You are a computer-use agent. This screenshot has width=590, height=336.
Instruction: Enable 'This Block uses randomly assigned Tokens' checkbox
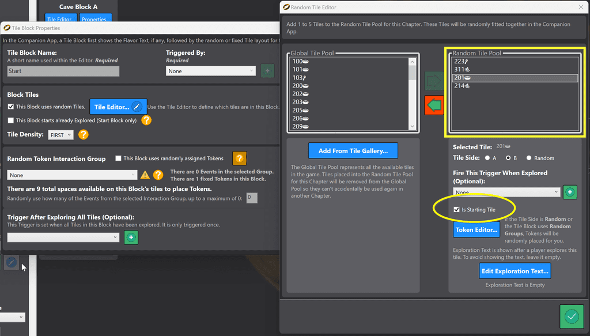pyautogui.click(x=118, y=158)
